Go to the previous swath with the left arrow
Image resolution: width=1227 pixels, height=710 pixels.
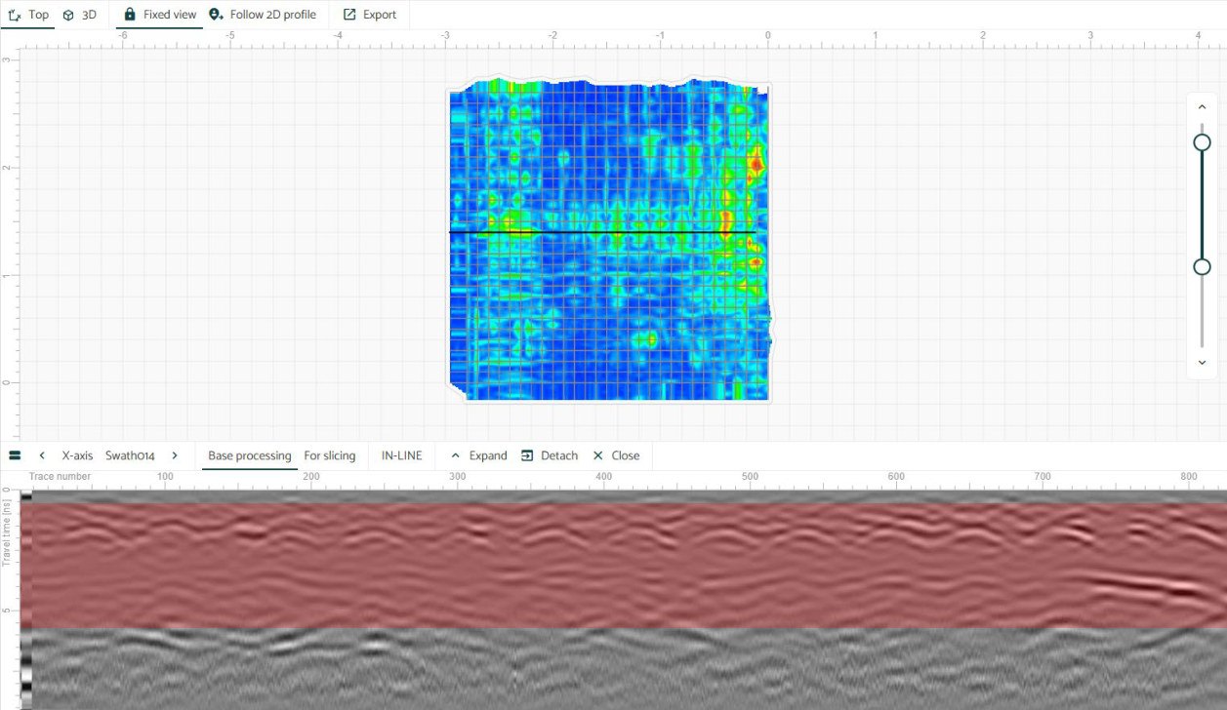point(42,455)
